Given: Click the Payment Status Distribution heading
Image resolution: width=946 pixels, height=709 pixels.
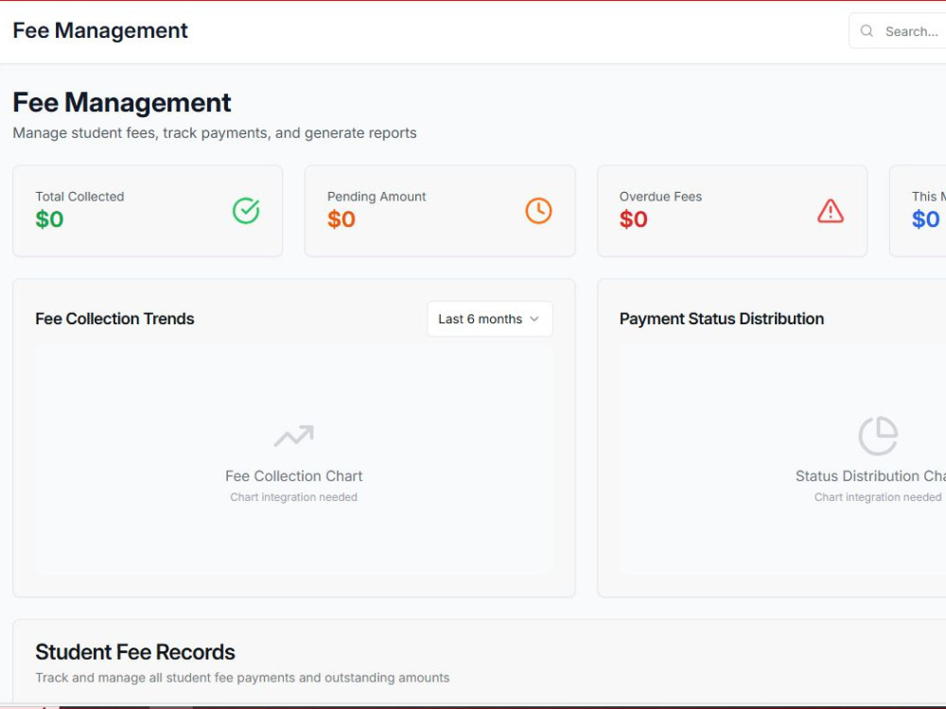Looking at the screenshot, I should click(722, 319).
